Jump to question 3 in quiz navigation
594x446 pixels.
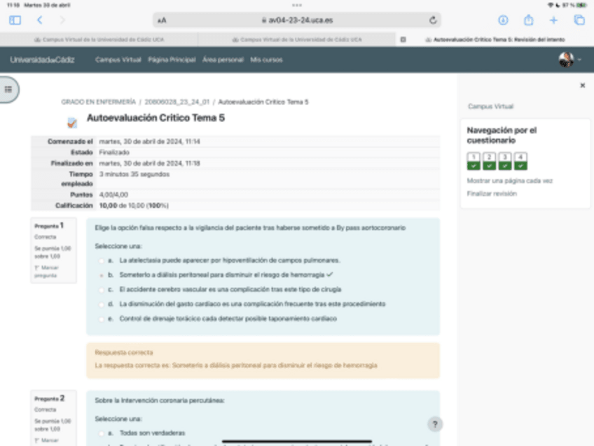[504, 161]
